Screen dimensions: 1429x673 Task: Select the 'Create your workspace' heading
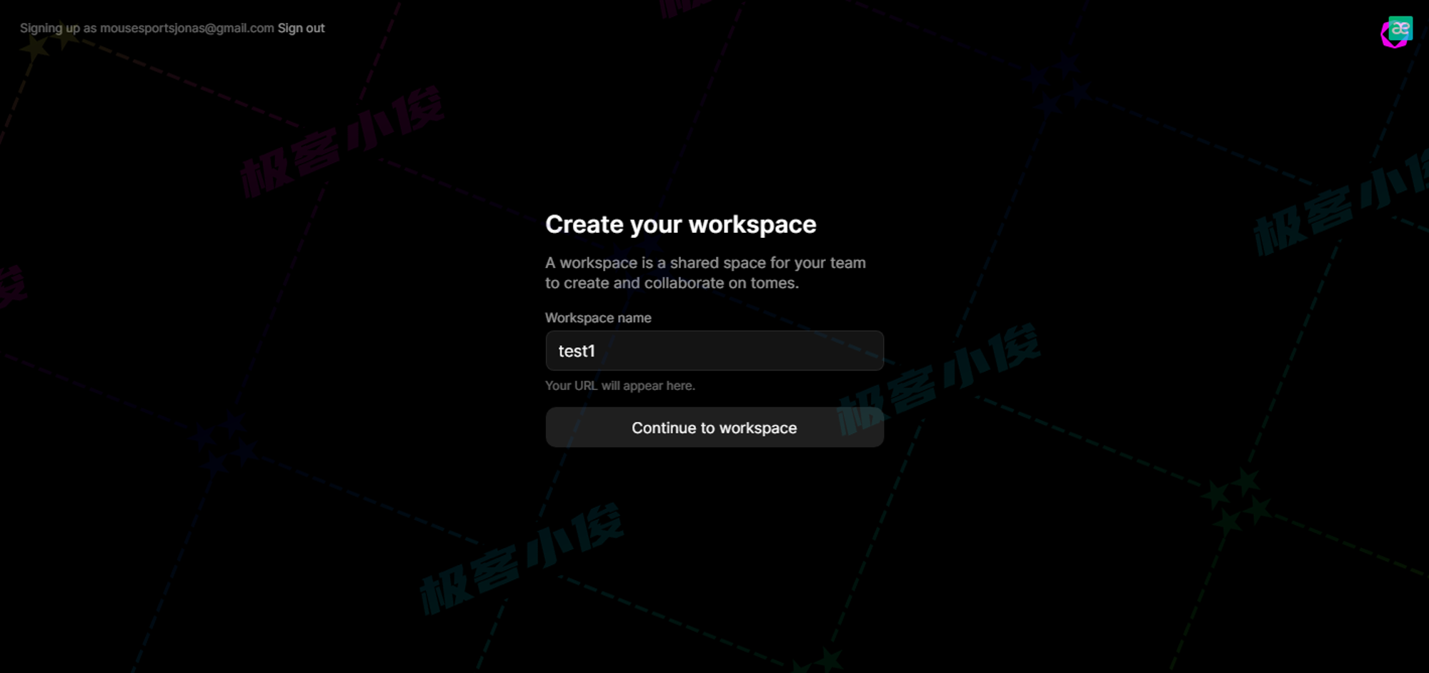pyautogui.click(x=680, y=224)
